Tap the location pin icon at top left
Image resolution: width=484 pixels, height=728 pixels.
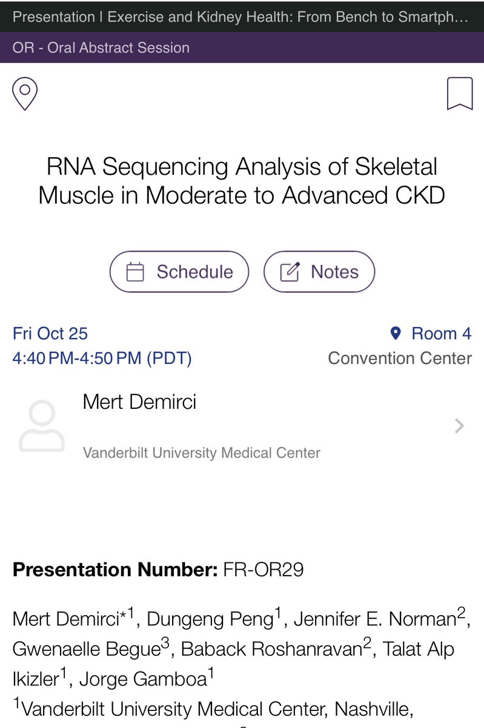coord(25,95)
